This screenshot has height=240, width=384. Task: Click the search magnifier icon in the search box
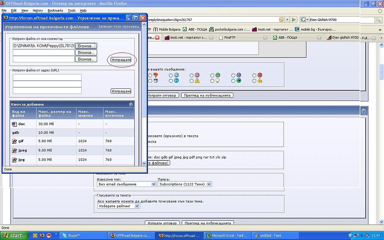(x=378, y=19)
